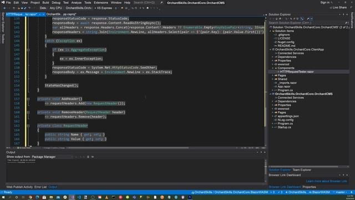Open the Debug menu
Screen dimensions: 355x200
[56, 3]
